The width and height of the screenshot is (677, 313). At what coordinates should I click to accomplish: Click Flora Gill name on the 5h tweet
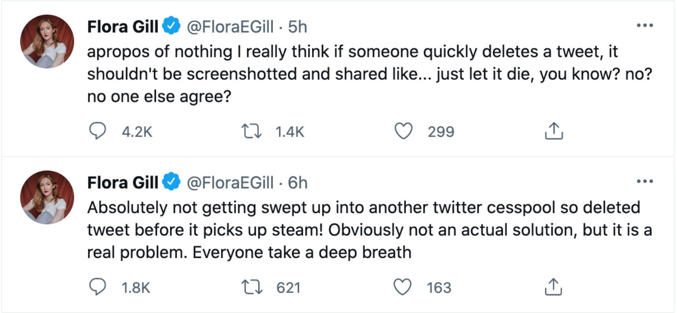(x=123, y=27)
